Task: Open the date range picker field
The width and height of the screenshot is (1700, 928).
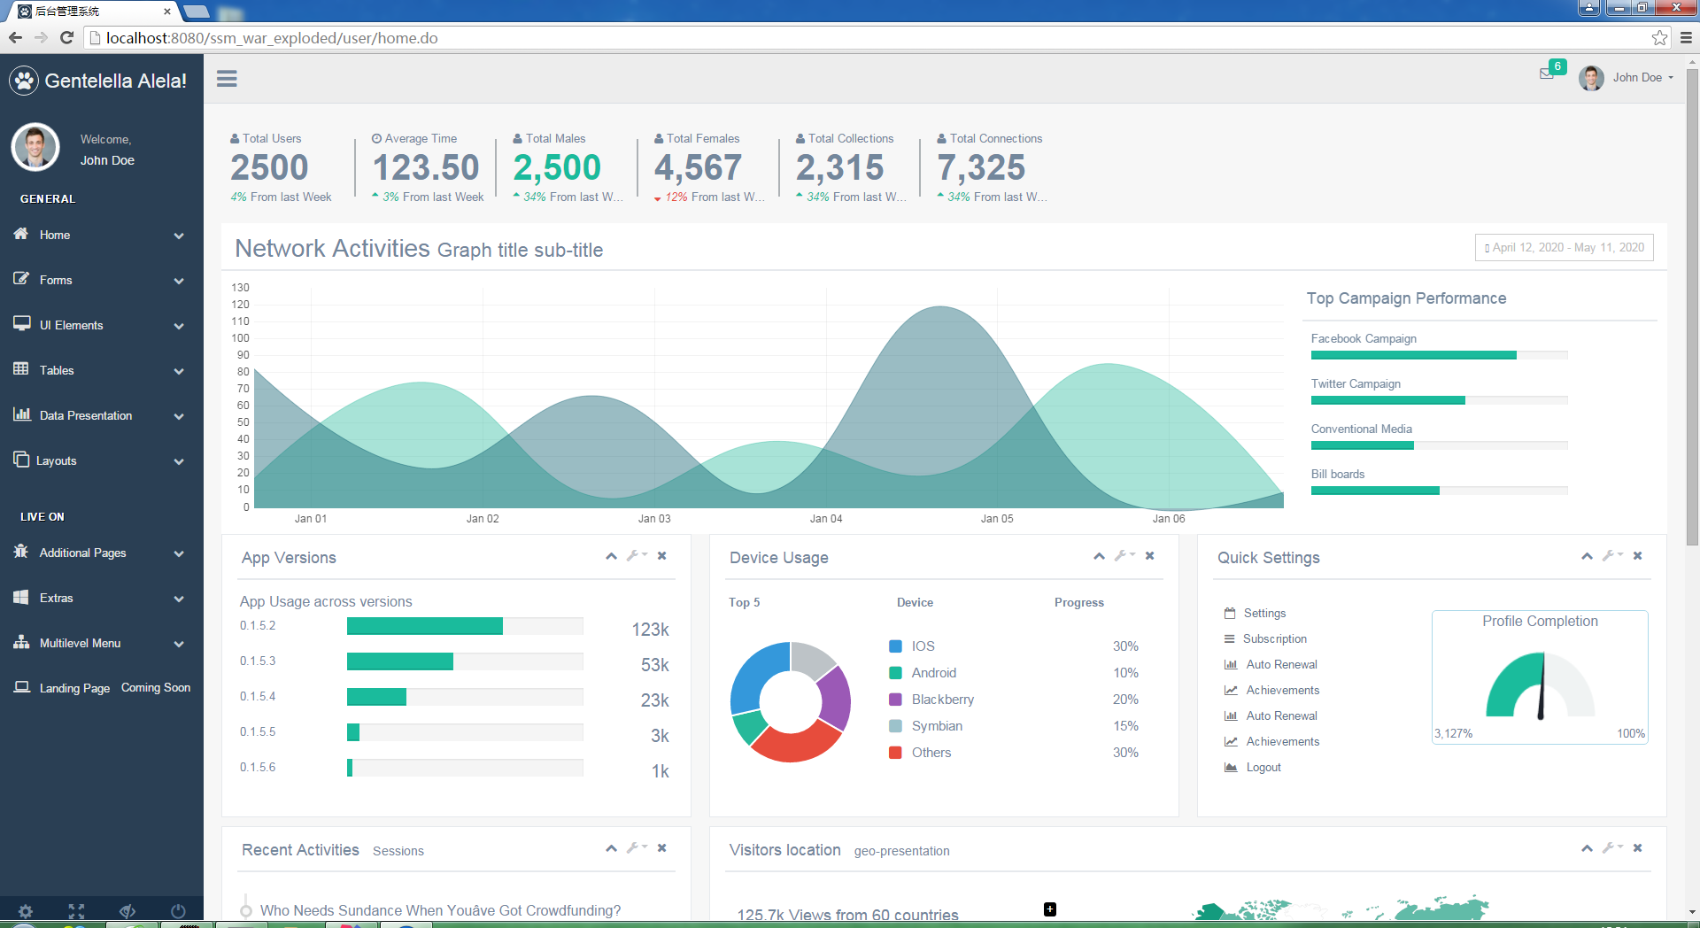Action: coord(1565,248)
